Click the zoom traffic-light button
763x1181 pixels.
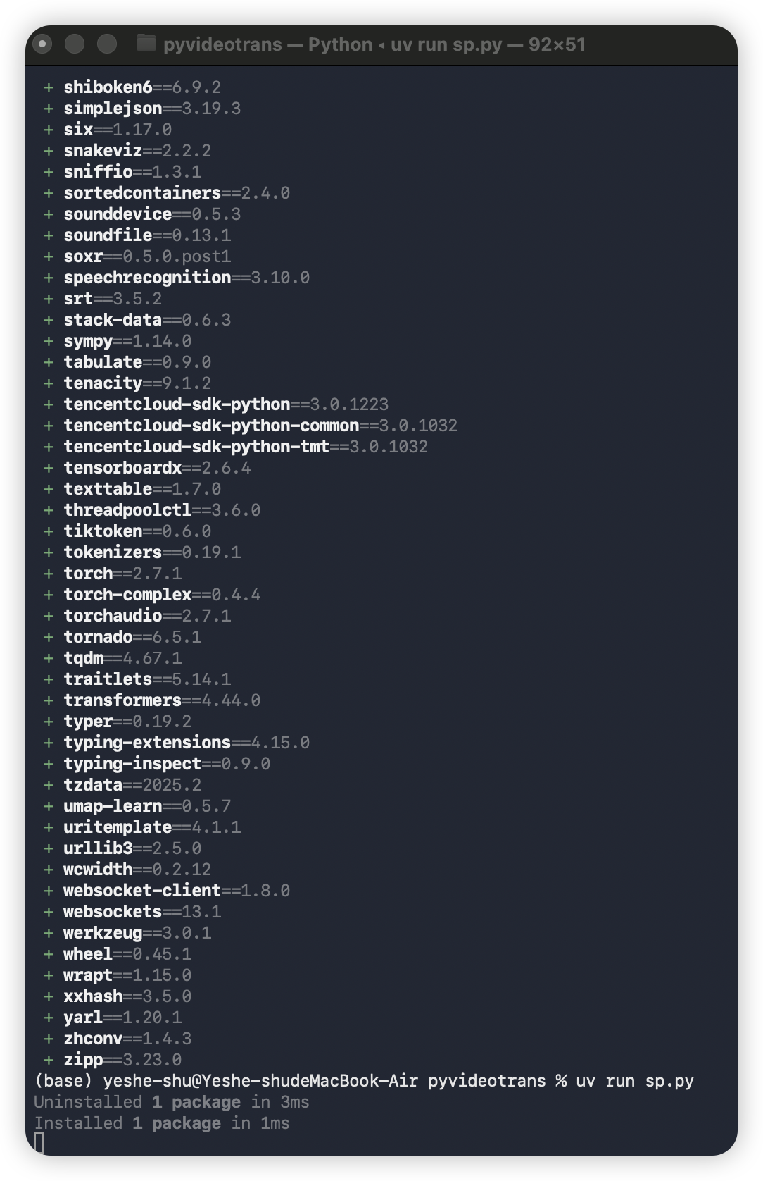[x=107, y=44]
